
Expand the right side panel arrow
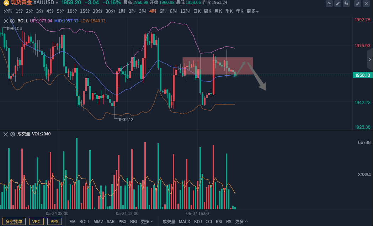tap(370, 59)
